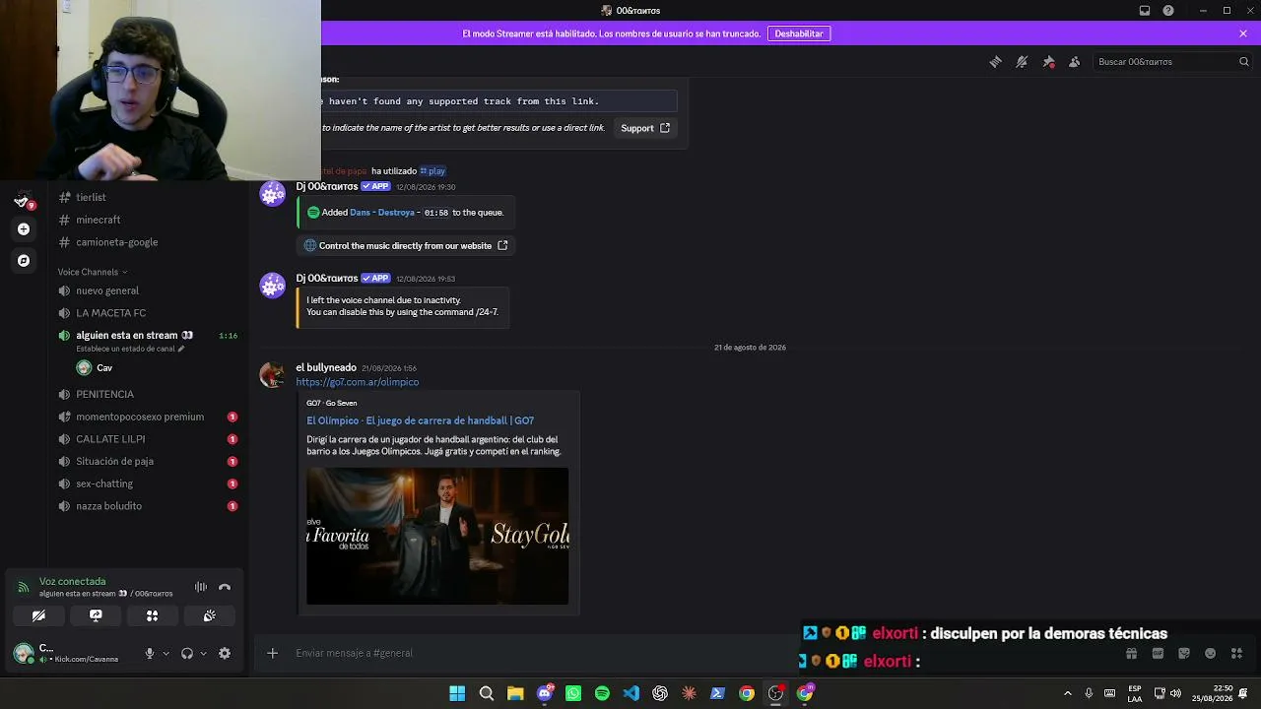This screenshot has height=709, width=1261.
Task: Open Visual Studio Code from the taskbar
Action: tap(631, 693)
